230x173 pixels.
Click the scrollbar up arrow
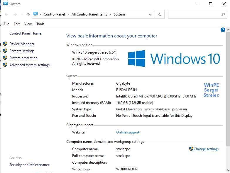228,30
